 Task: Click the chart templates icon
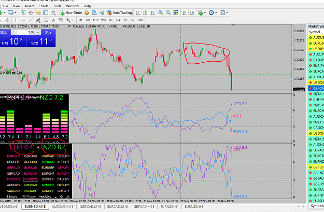[x=222, y=13]
